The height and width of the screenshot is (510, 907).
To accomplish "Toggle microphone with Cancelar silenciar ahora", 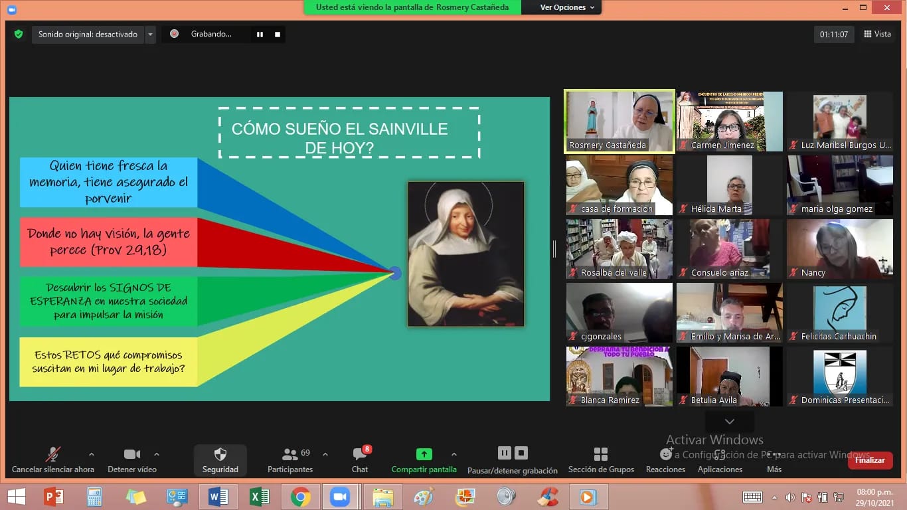I will tap(52, 455).
